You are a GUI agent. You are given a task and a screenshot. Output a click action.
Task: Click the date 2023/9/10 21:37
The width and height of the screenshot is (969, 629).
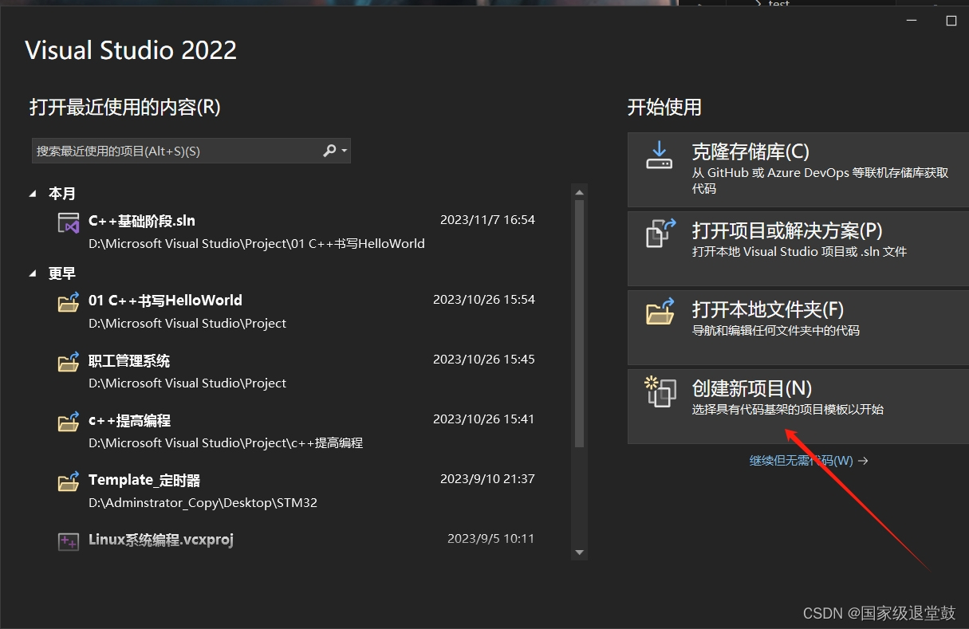pyautogui.click(x=487, y=479)
